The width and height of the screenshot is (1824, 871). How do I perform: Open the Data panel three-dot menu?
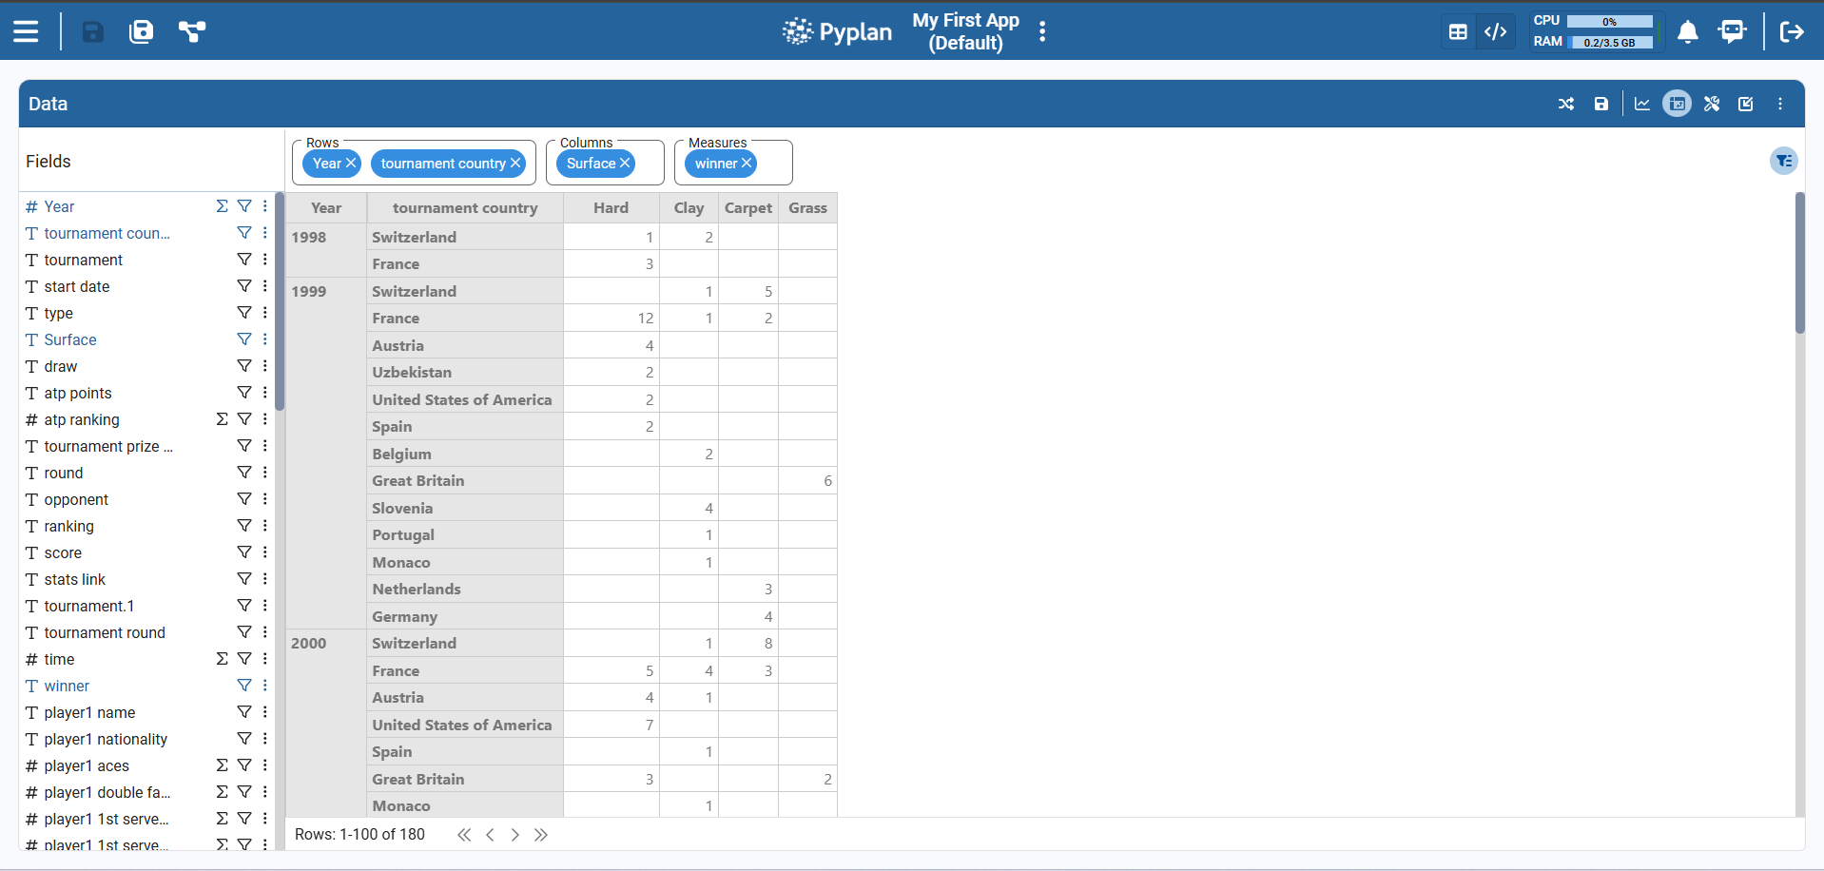[1780, 104]
